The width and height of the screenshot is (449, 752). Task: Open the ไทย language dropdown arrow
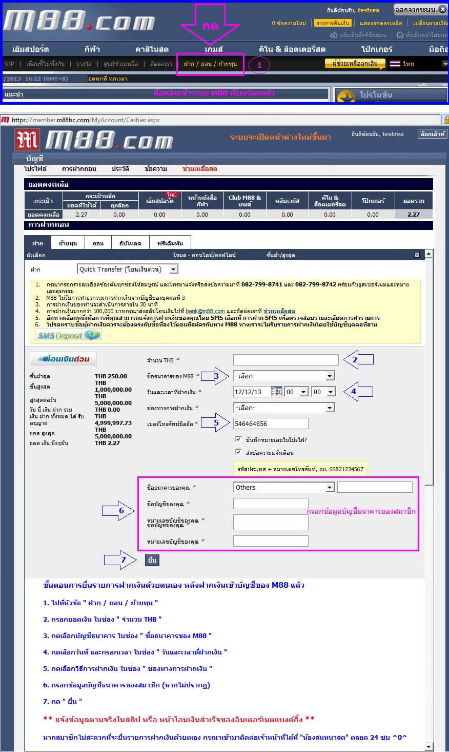445,64
